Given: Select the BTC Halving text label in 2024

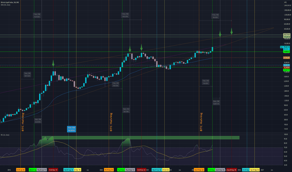Looking at the screenshot, I should tap(201, 122).
